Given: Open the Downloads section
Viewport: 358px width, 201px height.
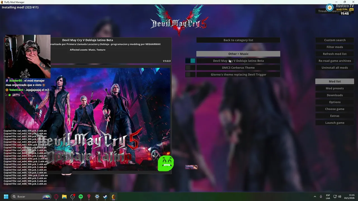Looking at the screenshot, I should (335, 95).
